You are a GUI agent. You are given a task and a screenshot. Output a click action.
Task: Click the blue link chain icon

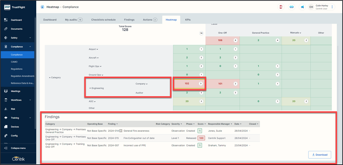click(x=291, y=7)
